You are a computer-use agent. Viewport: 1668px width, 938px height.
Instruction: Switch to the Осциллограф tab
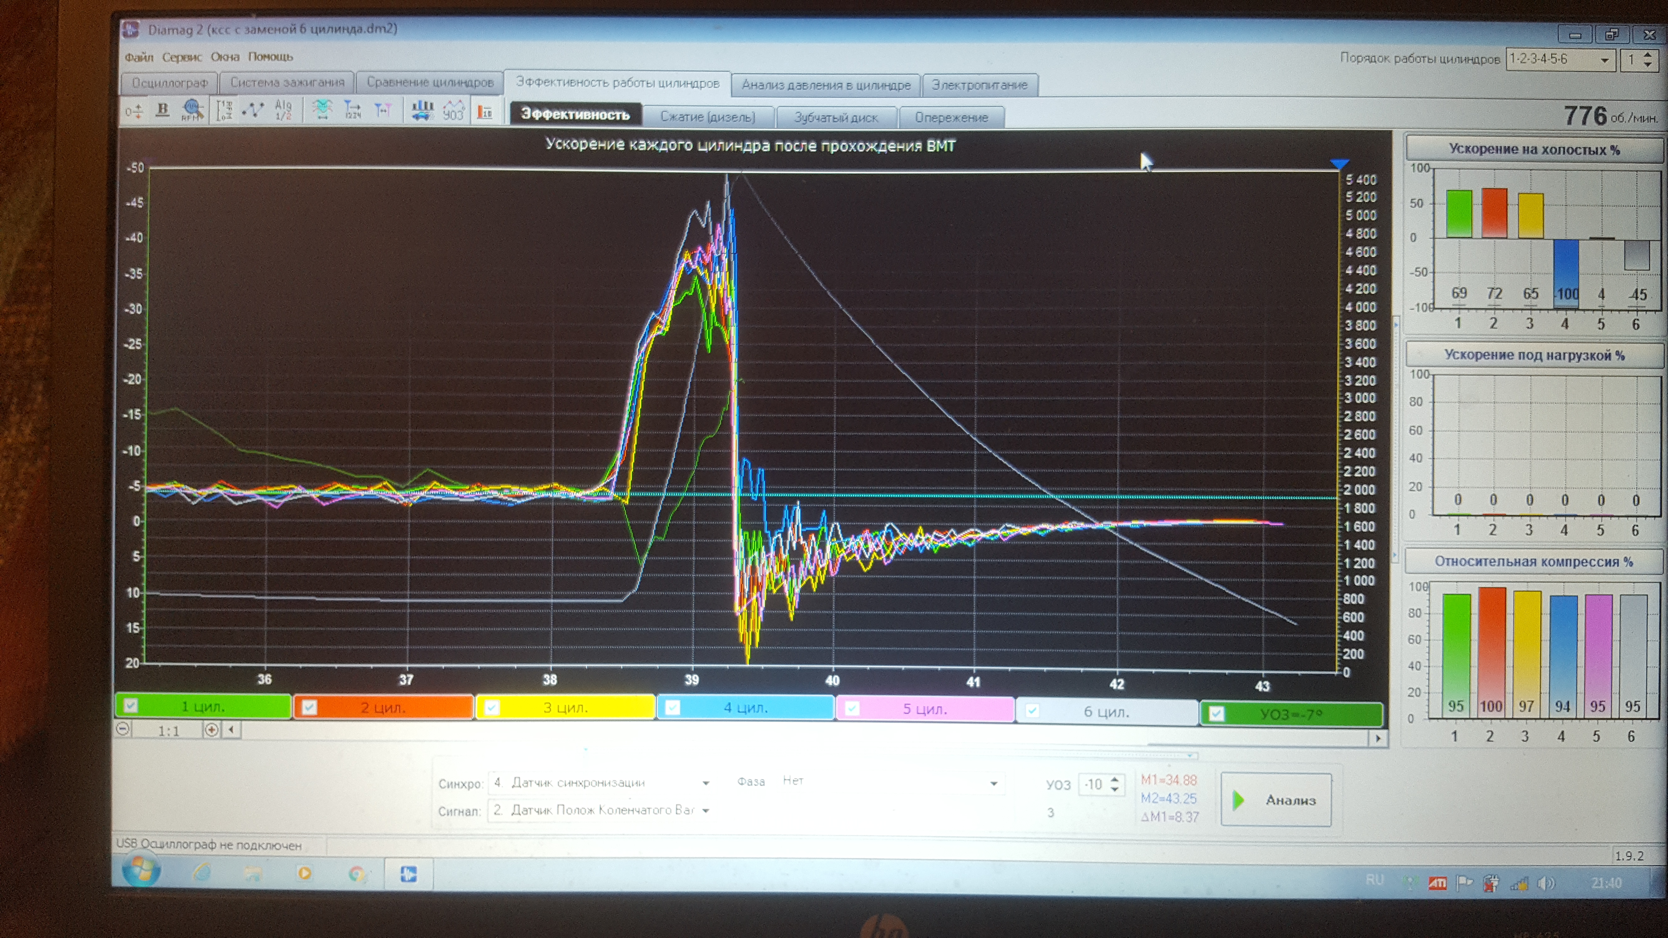170,83
